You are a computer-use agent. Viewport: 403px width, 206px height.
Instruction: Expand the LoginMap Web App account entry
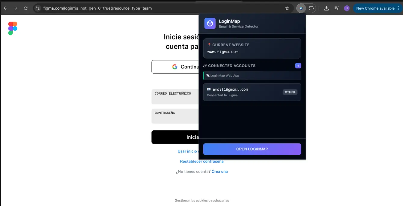(x=252, y=75)
